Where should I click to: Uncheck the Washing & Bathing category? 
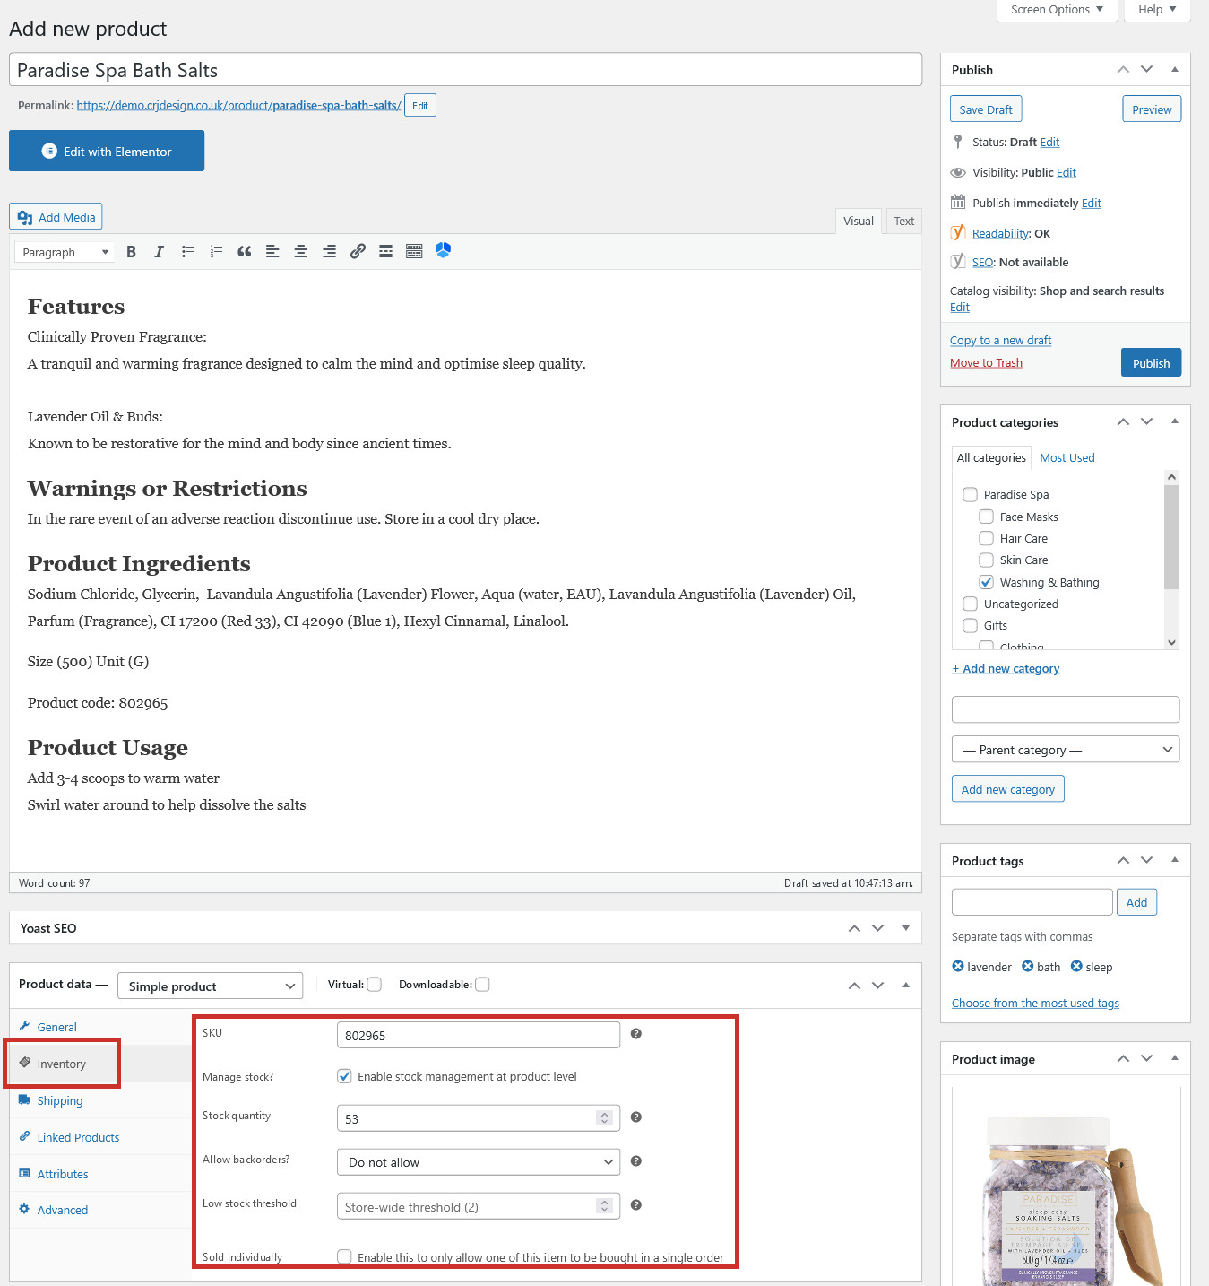tap(986, 582)
